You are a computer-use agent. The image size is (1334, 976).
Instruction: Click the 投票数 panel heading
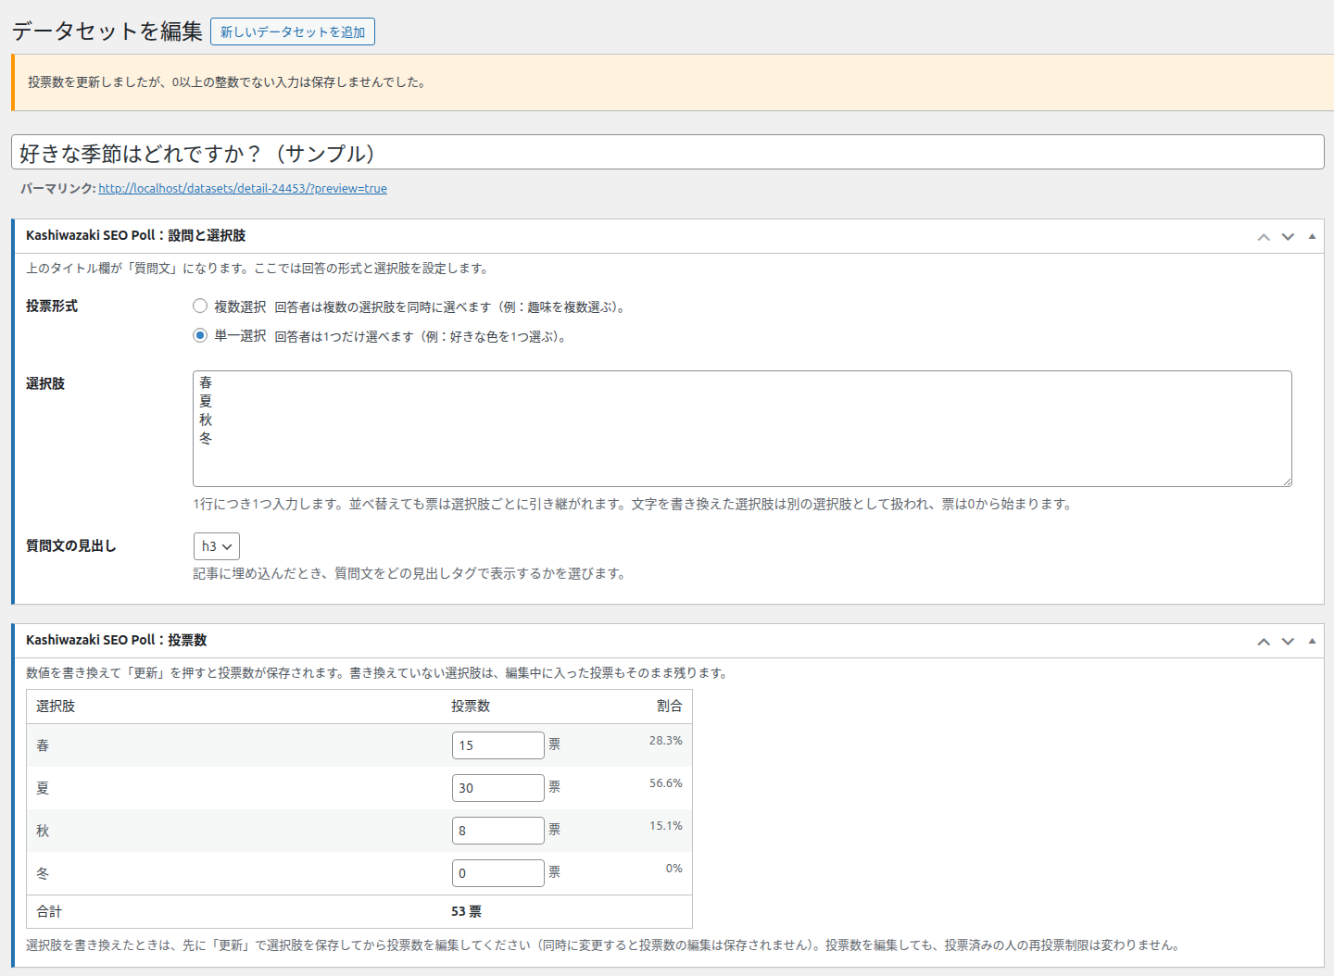116,640
